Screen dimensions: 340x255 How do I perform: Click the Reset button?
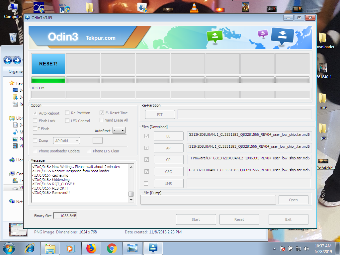pos(239,219)
